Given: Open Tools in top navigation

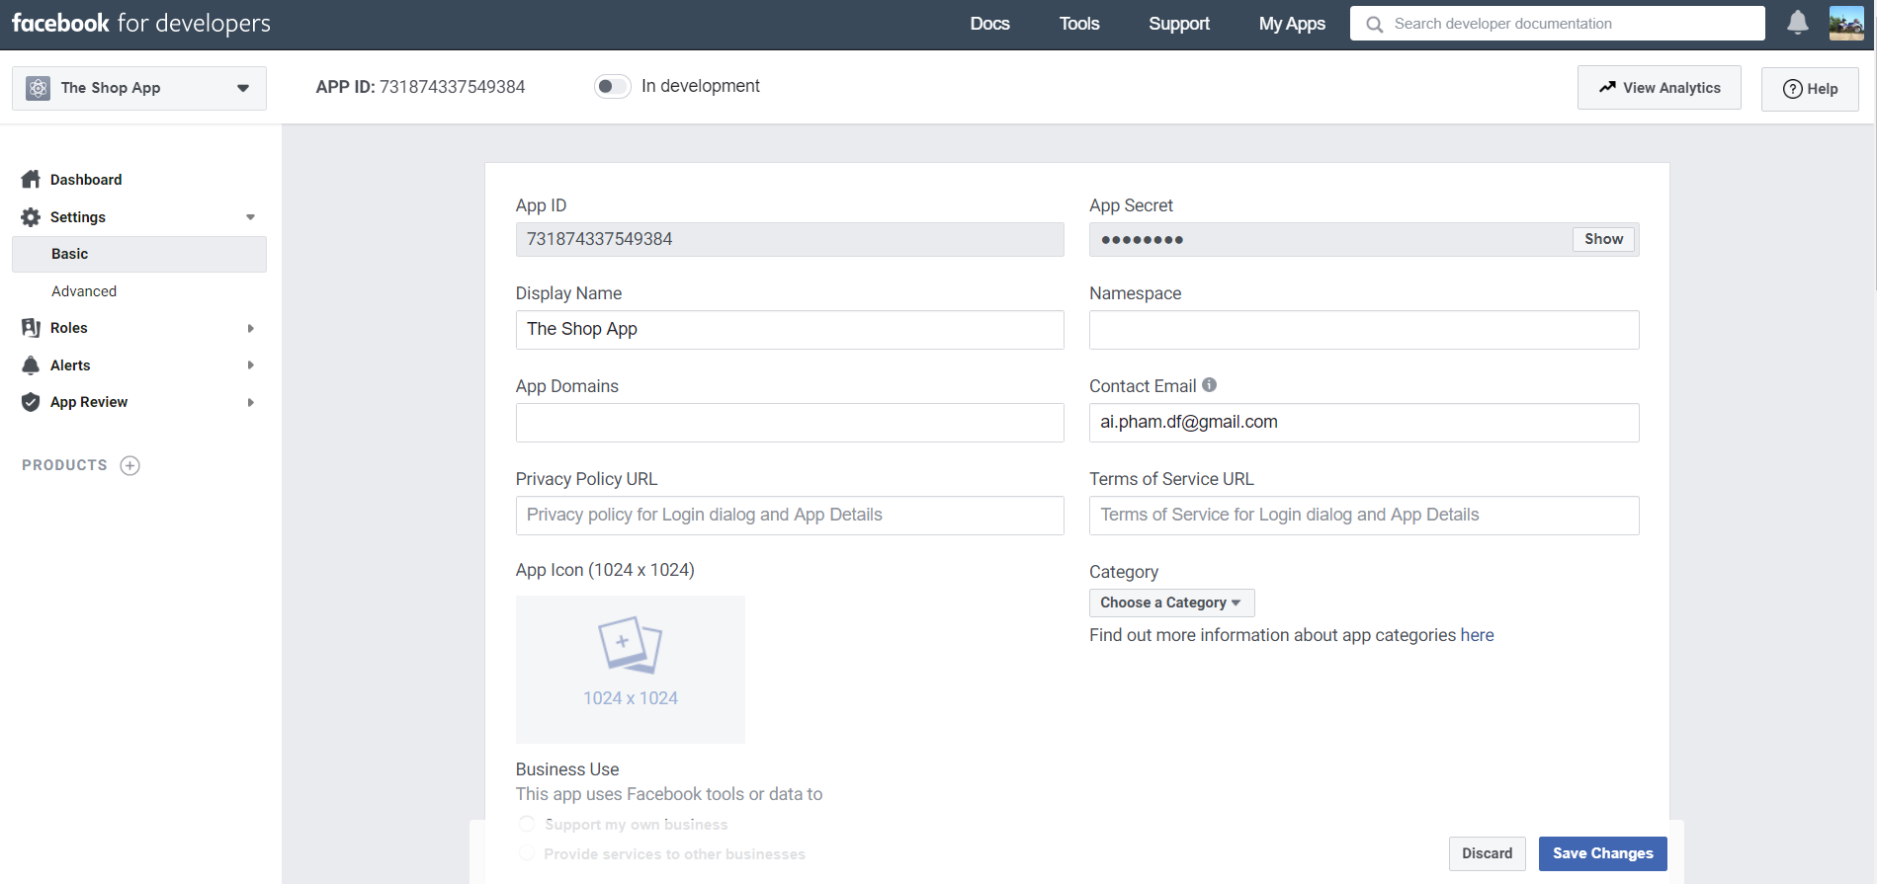Looking at the screenshot, I should click(x=1079, y=24).
